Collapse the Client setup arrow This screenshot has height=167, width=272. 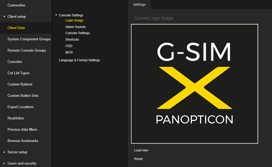pyautogui.click(x=4, y=17)
